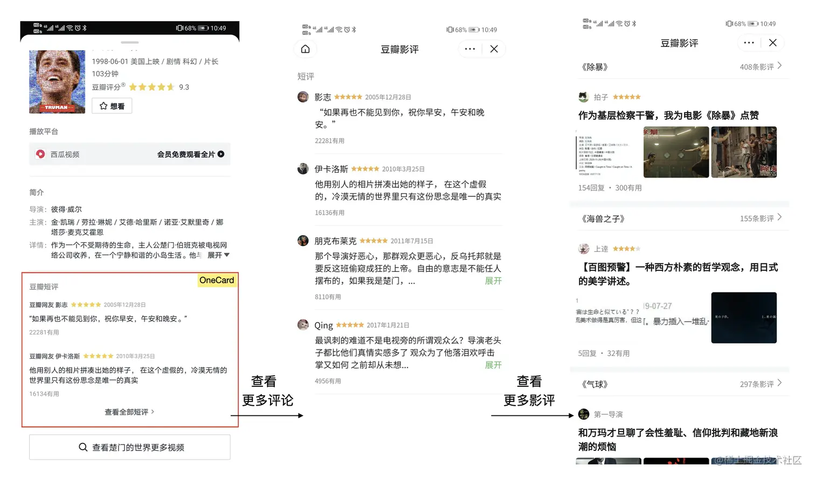Tap 伊卡洛斯 user avatar
815x479 pixels.
[x=303, y=169]
